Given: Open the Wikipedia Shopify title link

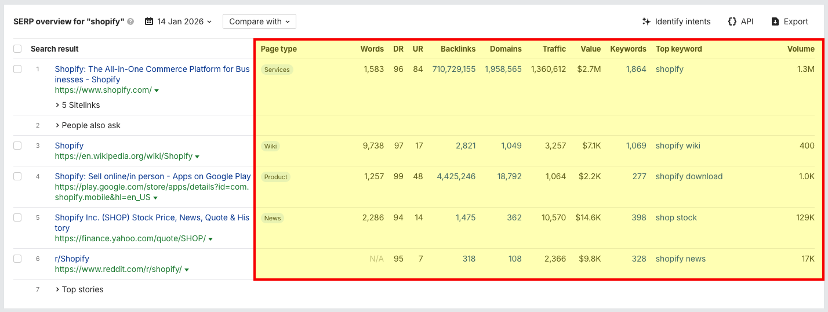Looking at the screenshot, I should 69,146.
